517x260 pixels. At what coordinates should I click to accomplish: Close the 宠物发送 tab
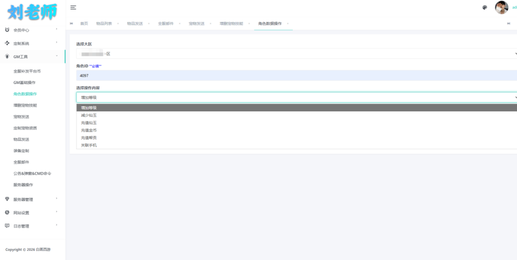[x=211, y=24]
